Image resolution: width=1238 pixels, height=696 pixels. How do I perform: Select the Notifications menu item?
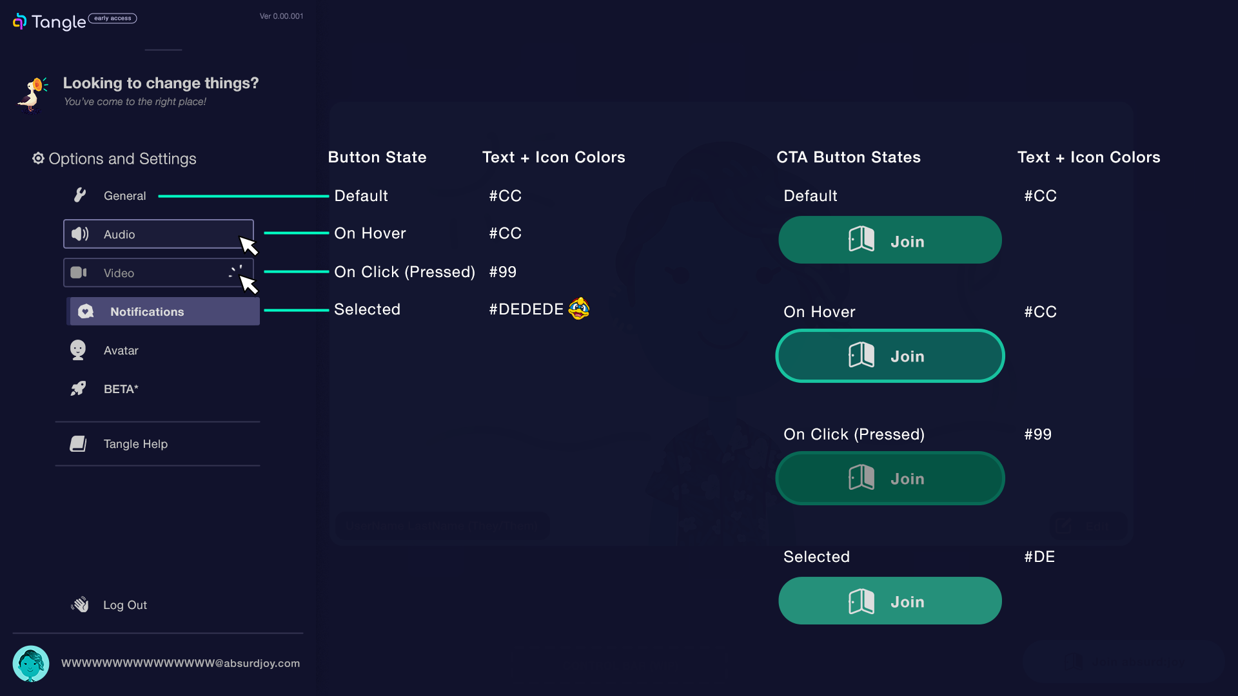tap(163, 311)
